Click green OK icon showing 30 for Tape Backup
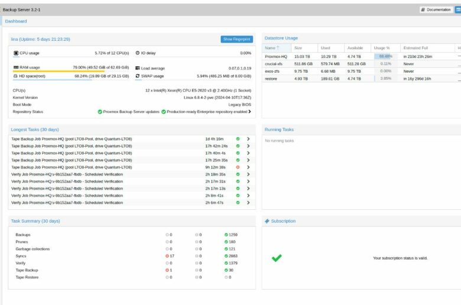Viewport: 461px width, 305px height. [x=226, y=270]
